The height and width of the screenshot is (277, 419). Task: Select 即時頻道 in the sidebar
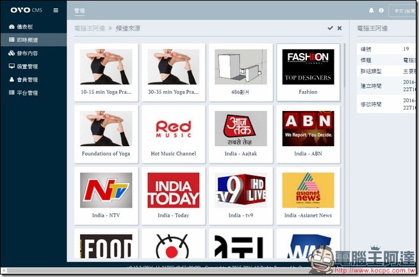click(x=33, y=40)
